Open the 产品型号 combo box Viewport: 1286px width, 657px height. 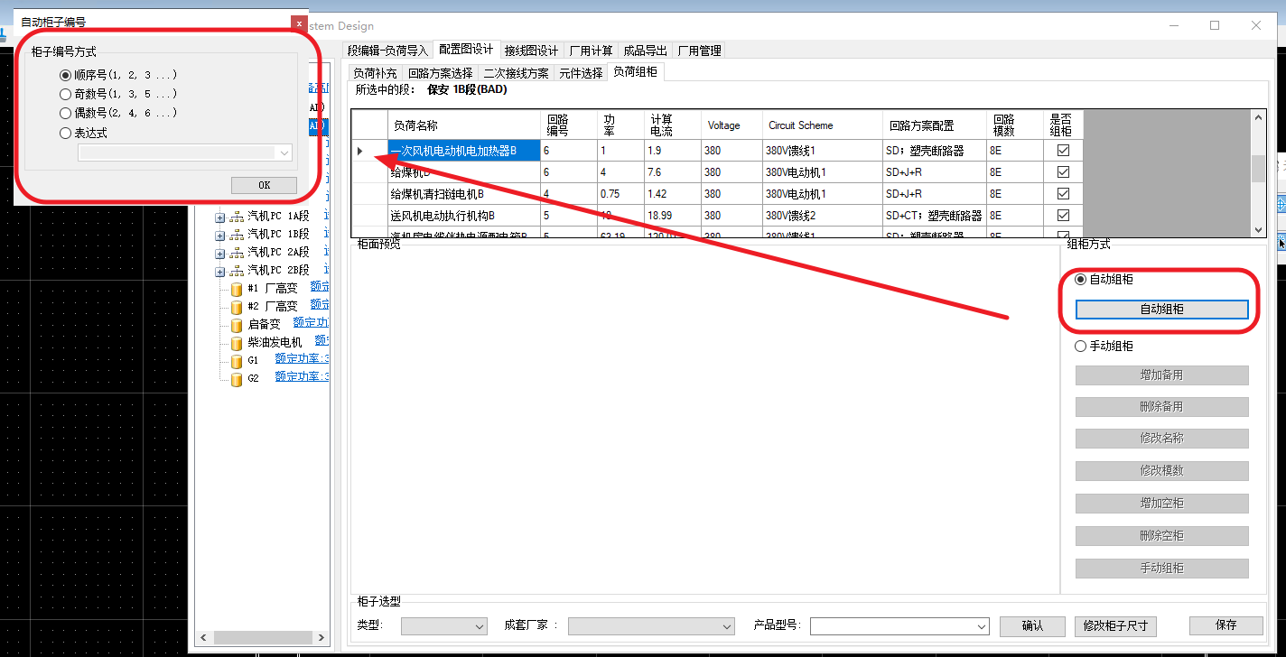click(x=899, y=626)
